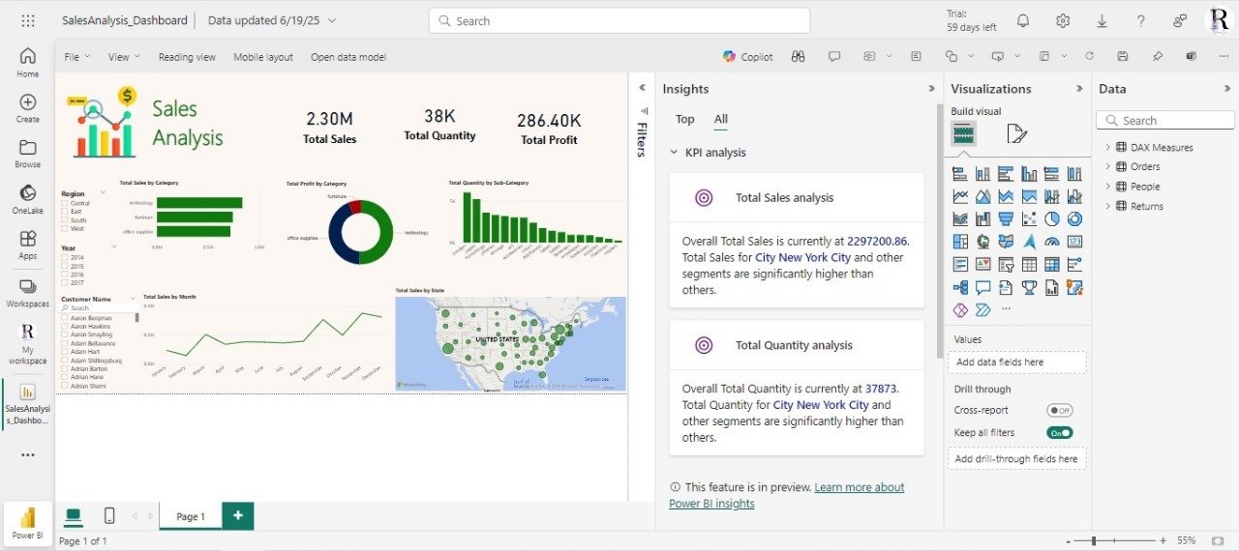This screenshot has width=1239, height=551.
Task: Open Workspaces in the left navigation
Action: tap(27, 293)
